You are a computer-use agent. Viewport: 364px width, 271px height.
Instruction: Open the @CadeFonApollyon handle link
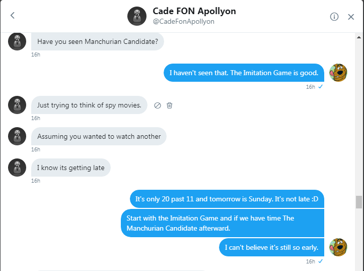(x=183, y=21)
